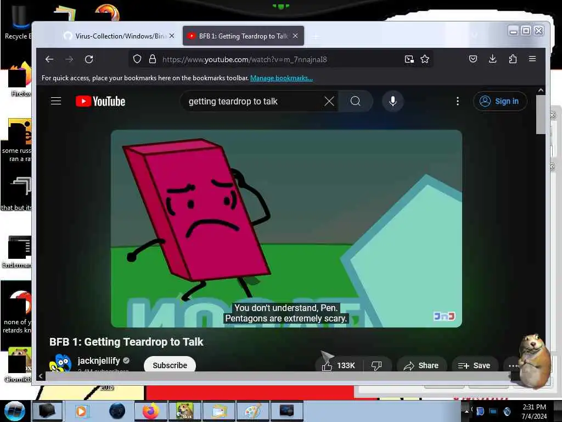Open Firefox from the taskbar

(150, 411)
